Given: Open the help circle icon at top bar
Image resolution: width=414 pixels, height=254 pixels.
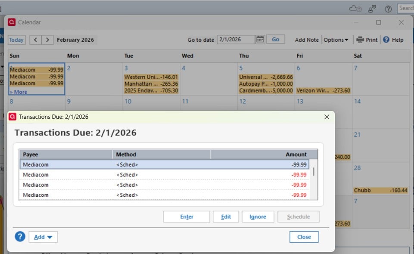Looking at the screenshot, I should (388, 9).
